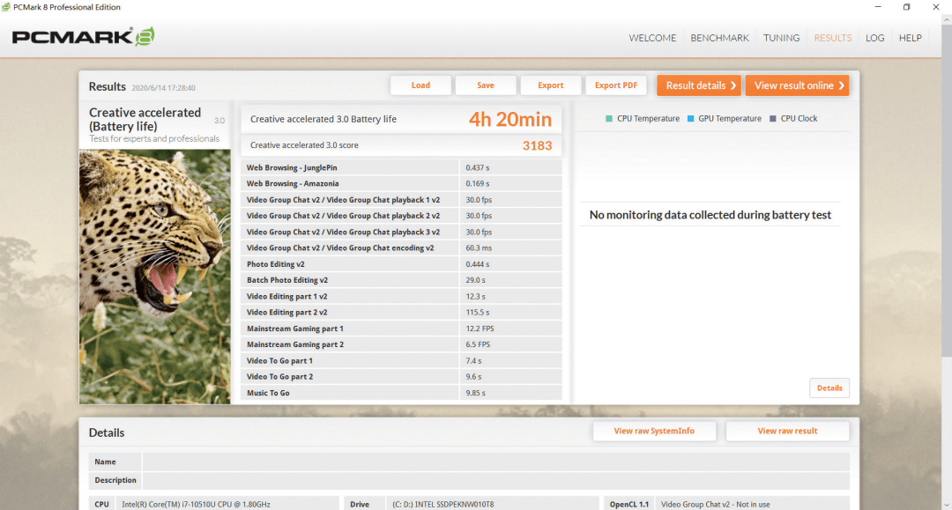This screenshot has height=510, width=952.
Task: Click the PCMark title bar app icon
Action: [6, 7]
